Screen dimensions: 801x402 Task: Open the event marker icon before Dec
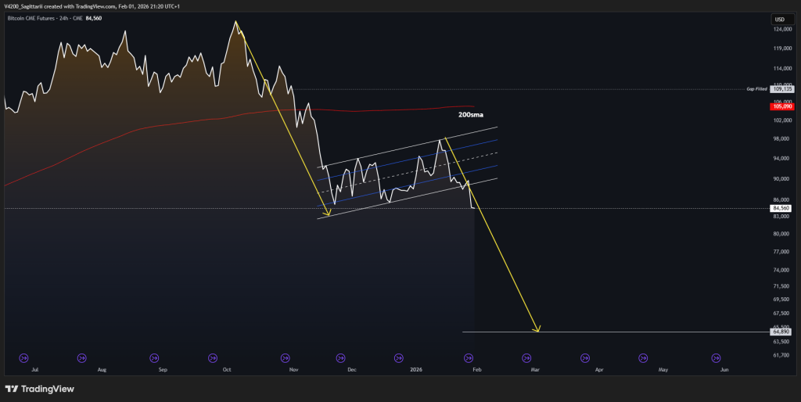pos(340,357)
